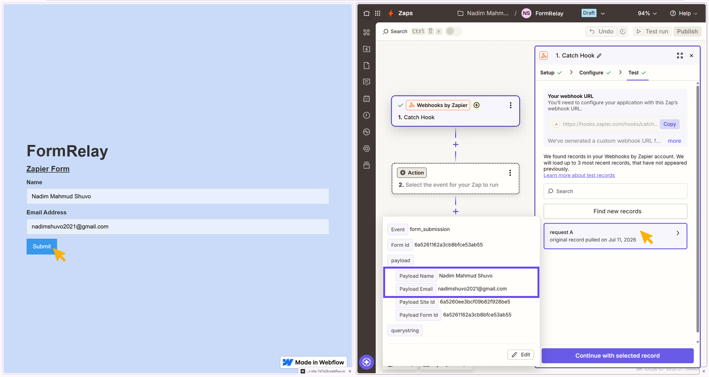Open the Help menu

[684, 13]
